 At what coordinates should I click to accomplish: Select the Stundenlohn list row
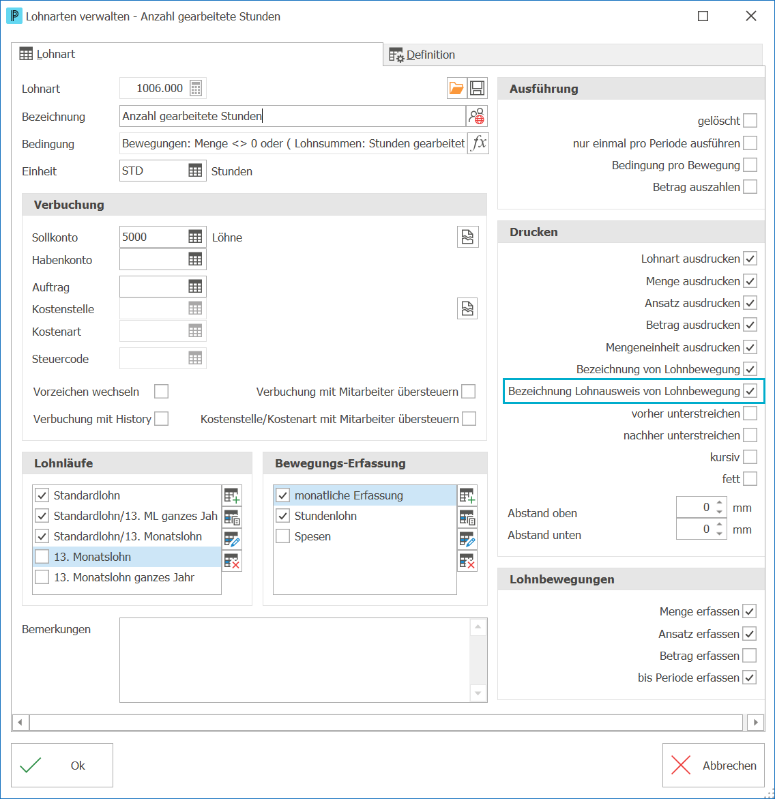click(365, 516)
